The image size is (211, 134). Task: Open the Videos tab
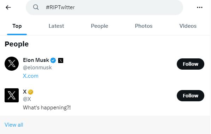(188, 26)
